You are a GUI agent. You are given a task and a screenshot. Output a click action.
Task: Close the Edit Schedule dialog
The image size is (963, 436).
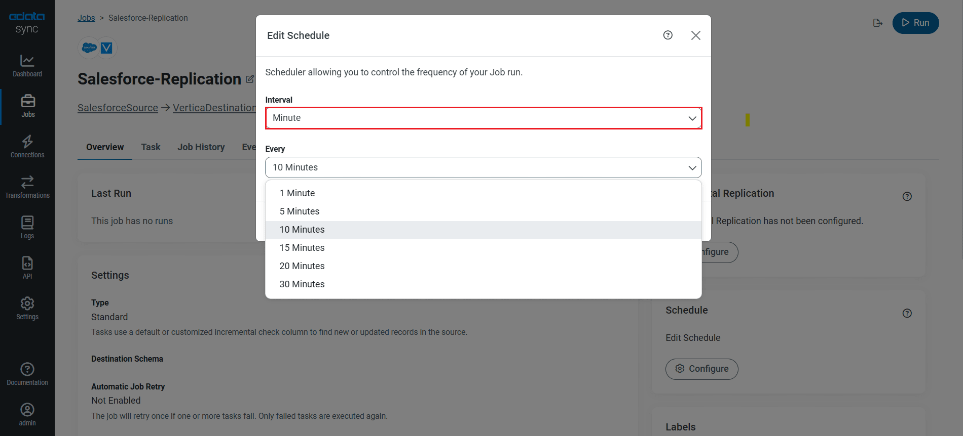(x=695, y=35)
